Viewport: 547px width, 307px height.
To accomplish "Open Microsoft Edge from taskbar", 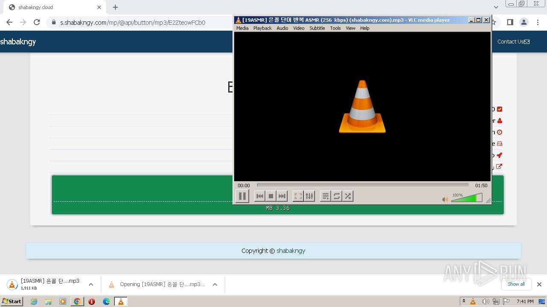I will point(106,301).
